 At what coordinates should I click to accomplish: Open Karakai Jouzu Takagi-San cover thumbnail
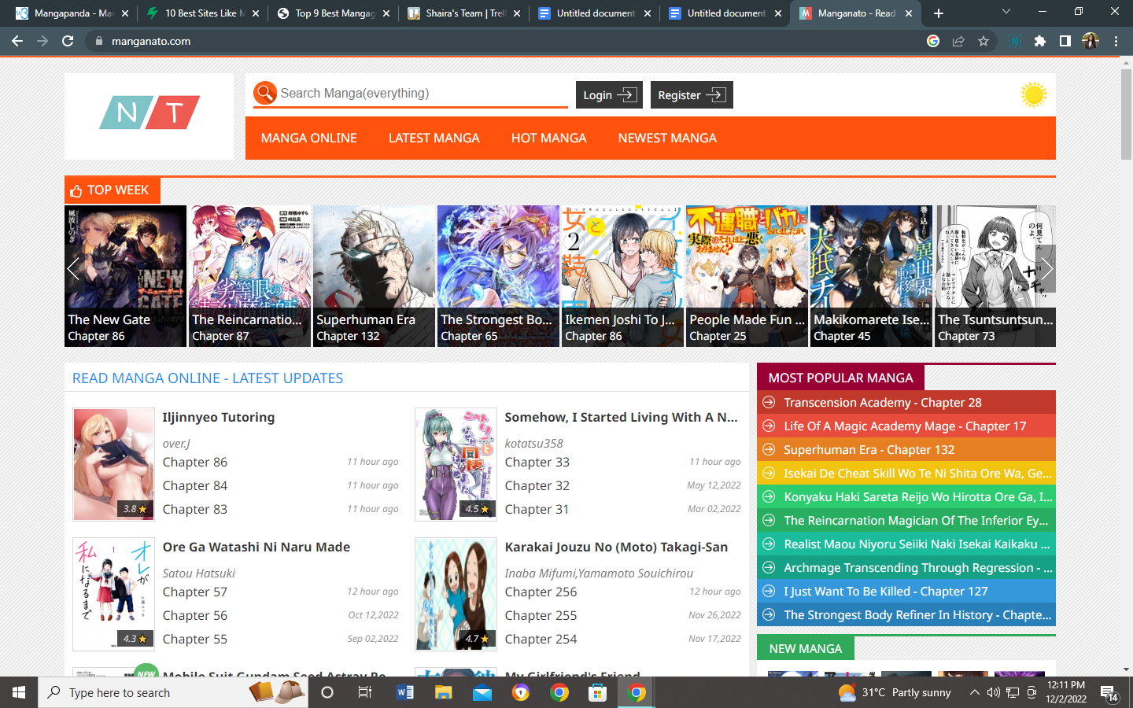[456, 594]
